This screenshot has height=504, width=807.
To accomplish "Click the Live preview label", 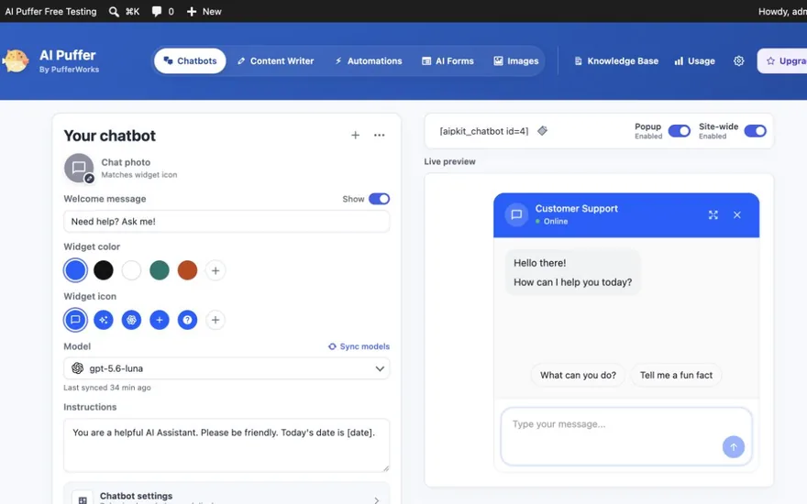I will click(x=450, y=161).
